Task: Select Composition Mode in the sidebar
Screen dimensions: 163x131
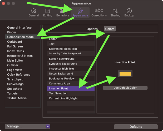Action: 23,37
